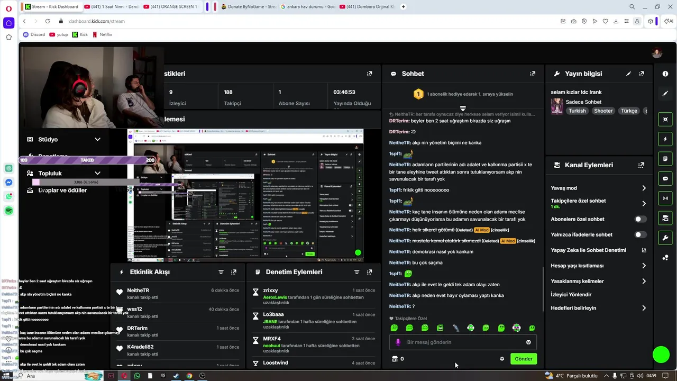The image size is (677, 381).
Task: Open chat settings gear icon
Action: 502,359
